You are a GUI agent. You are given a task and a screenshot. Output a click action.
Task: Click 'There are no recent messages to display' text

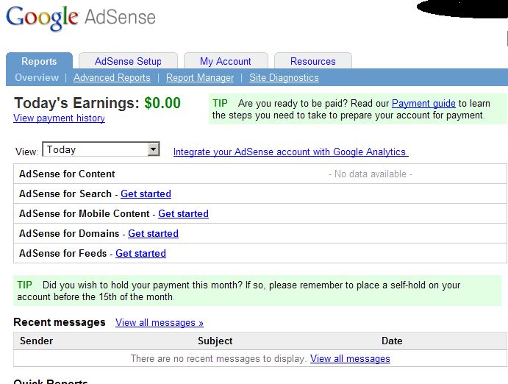click(x=218, y=358)
